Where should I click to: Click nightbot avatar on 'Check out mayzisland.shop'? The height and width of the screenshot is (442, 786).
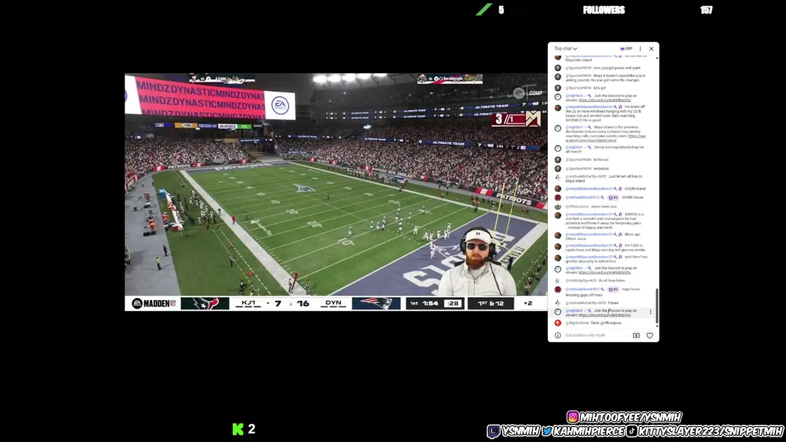pos(558,148)
